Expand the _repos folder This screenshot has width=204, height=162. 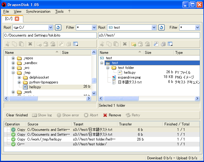click(x=13, y=58)
